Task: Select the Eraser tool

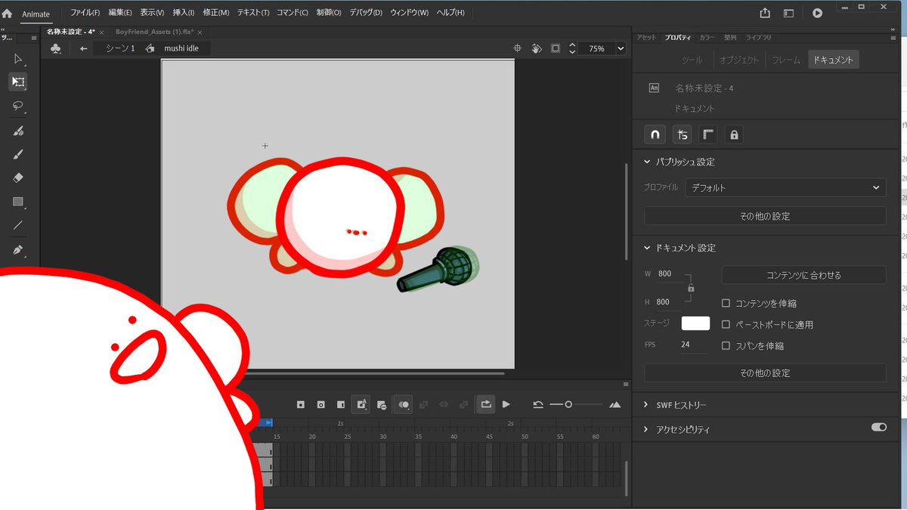Action: tap(18, 178)
